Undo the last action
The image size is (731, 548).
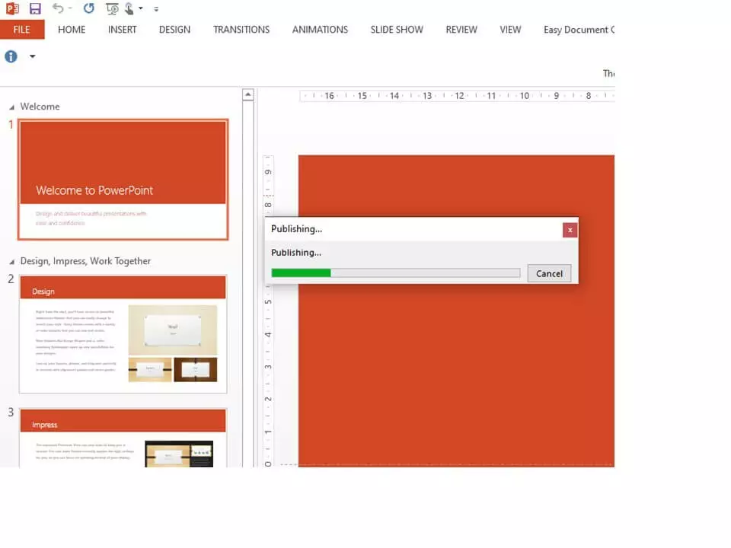[x=58, y=8]
